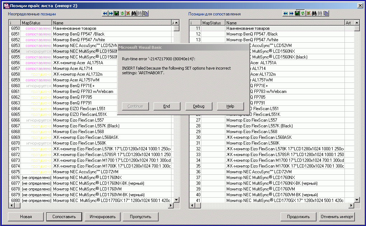Click the Новая button

pyautogui.click(x=26, y=217)
